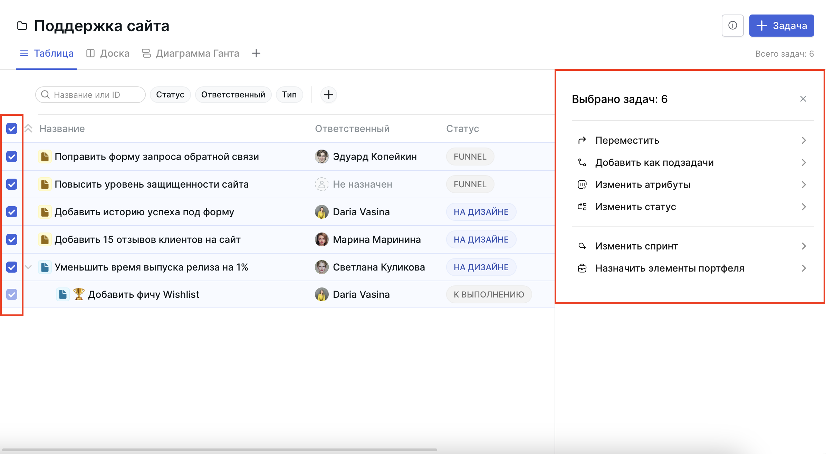
Task: Uncheck the select-all checkbox in header
Action: click(x=12, y=129)
